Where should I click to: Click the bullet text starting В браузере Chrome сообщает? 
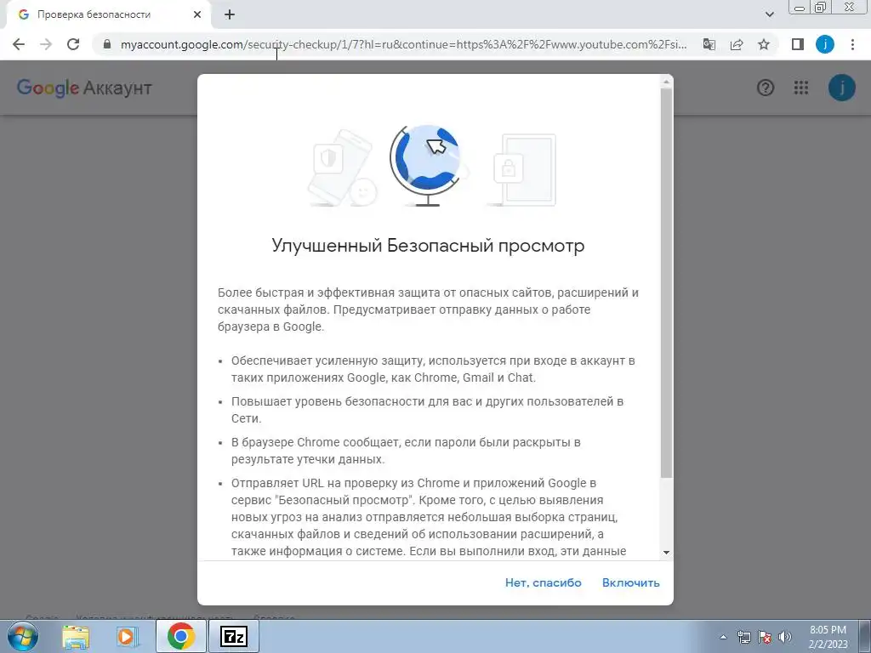[406, 451]
